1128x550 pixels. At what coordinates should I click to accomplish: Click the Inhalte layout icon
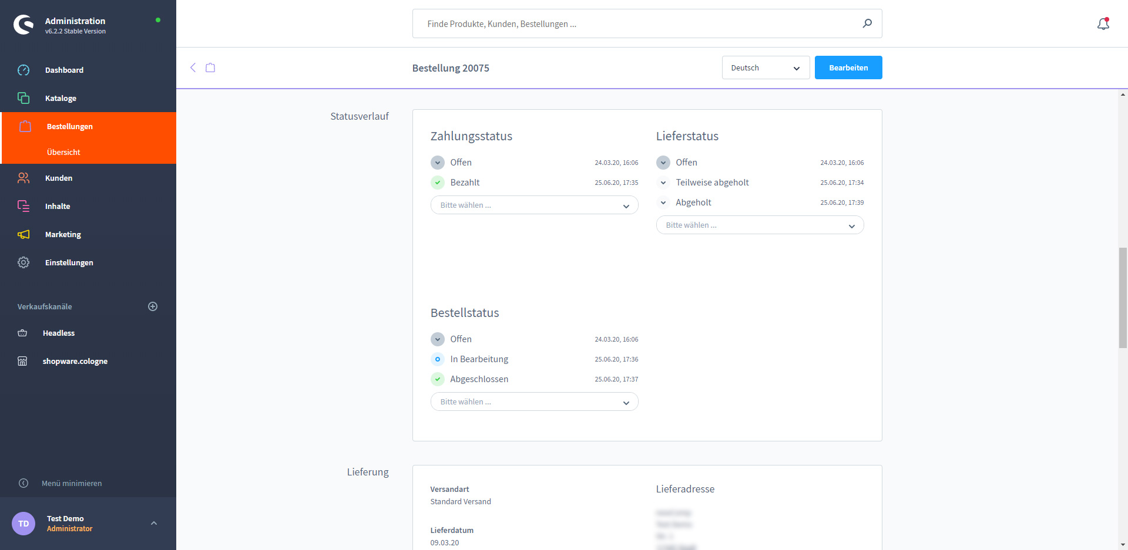click(23, 206)
